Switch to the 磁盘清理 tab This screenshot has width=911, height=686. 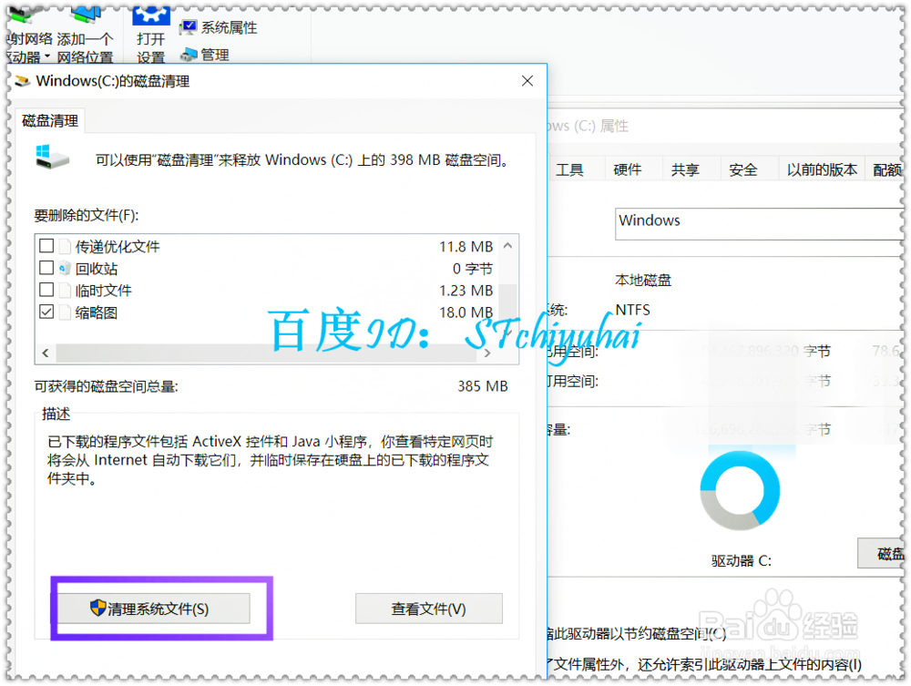(49, 119)
